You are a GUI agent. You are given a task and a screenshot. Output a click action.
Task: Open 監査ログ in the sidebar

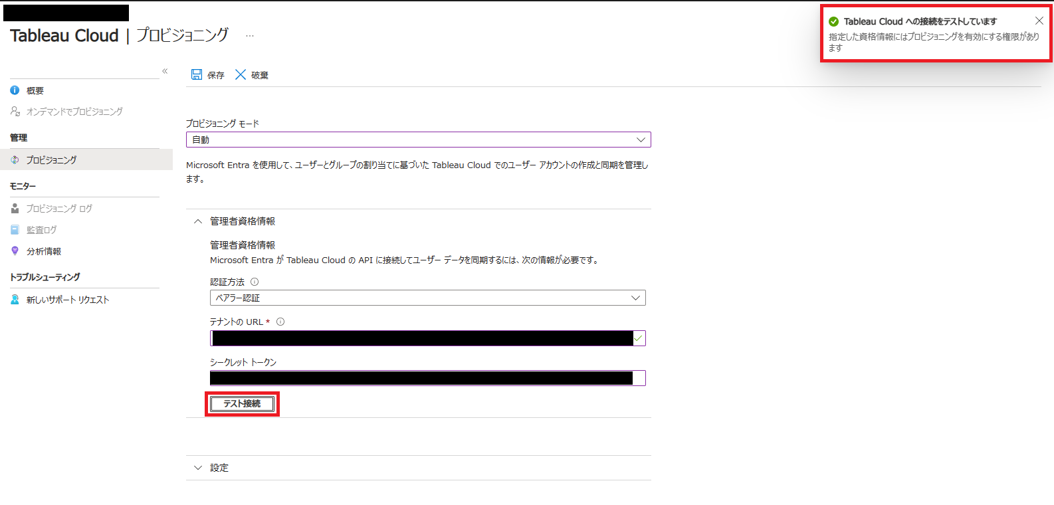pyautogui.click(x=42, y=230)
